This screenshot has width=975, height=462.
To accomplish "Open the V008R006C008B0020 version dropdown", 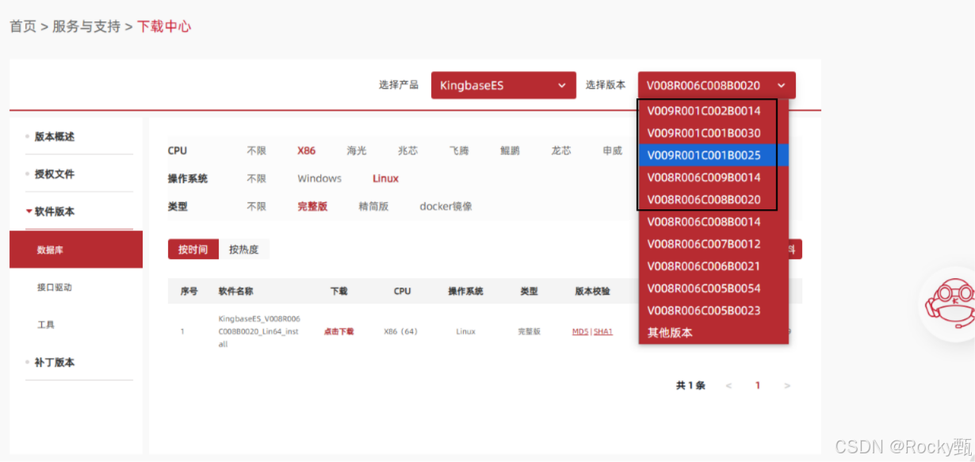I will point(717,86).
